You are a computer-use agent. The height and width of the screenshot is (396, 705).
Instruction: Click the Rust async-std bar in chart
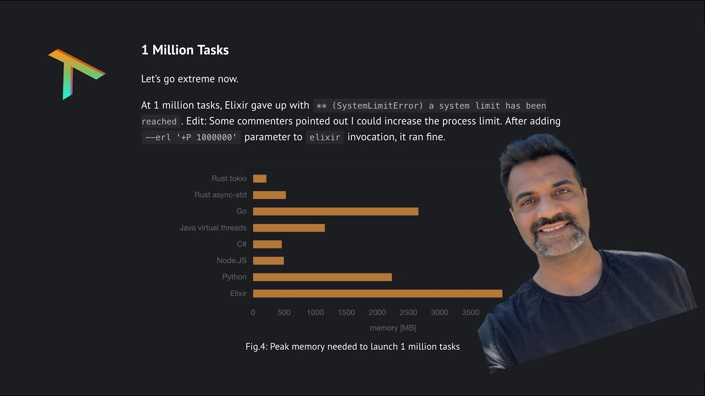[x=269, y=195]
